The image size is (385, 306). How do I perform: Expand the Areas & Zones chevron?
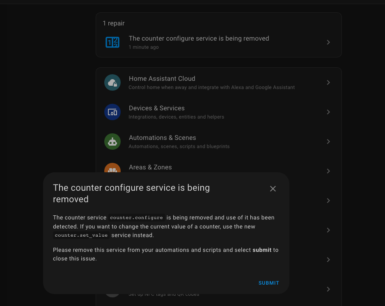coord(328,171)
